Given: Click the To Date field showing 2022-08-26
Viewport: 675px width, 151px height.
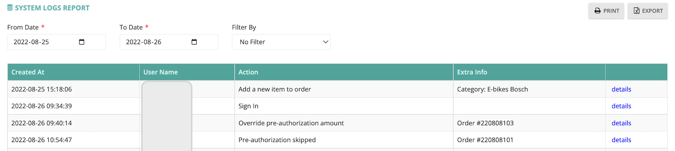Looking at the screenshot, I should point(169,42).
